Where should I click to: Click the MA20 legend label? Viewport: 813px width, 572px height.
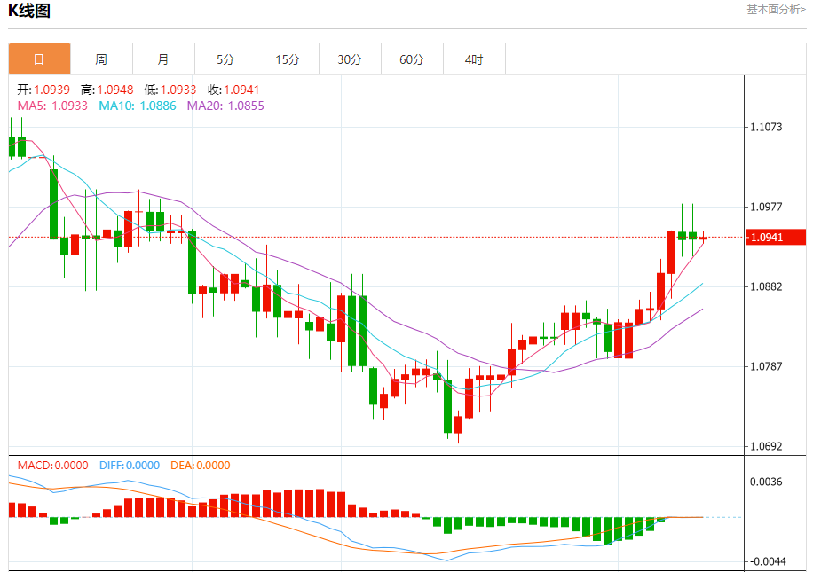(x=225, y=106)
